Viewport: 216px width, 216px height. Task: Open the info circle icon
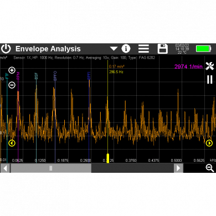pyautogui.click(x=126, y=49)
